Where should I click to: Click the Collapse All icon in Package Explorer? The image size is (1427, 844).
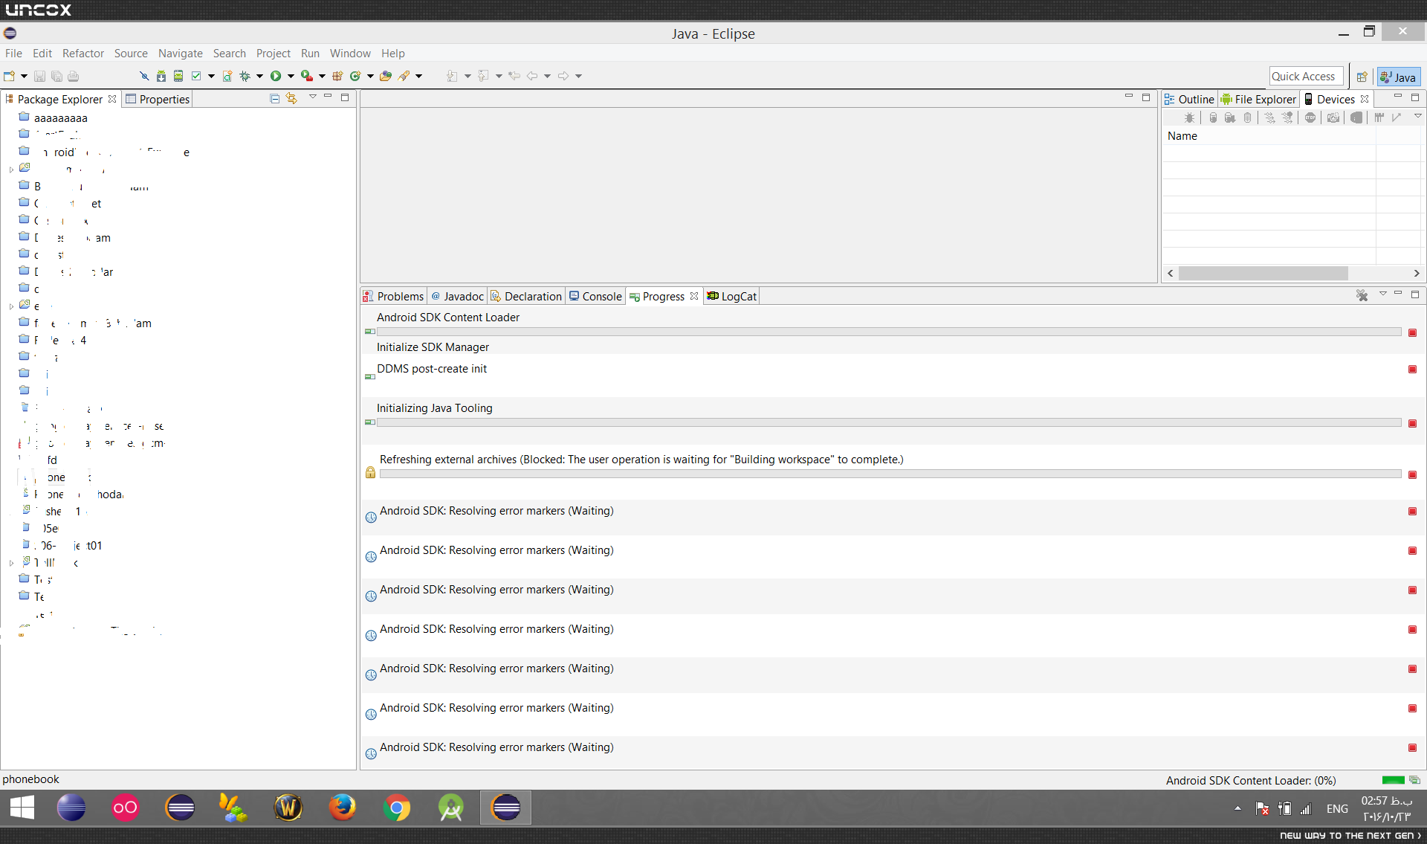coord(274,98)
